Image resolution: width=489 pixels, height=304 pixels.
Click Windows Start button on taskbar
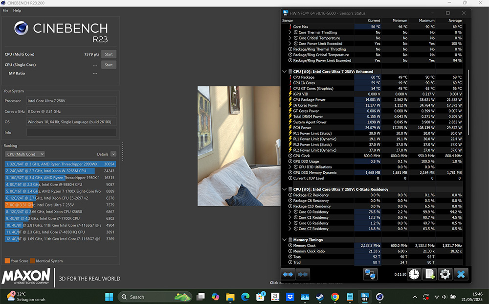point(109,297)
